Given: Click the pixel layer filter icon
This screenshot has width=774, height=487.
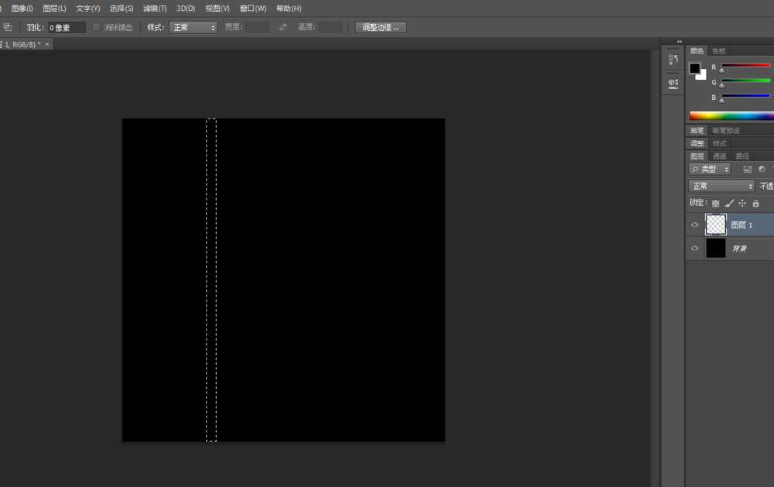Looking at the screenshot, I should (748, 170).
